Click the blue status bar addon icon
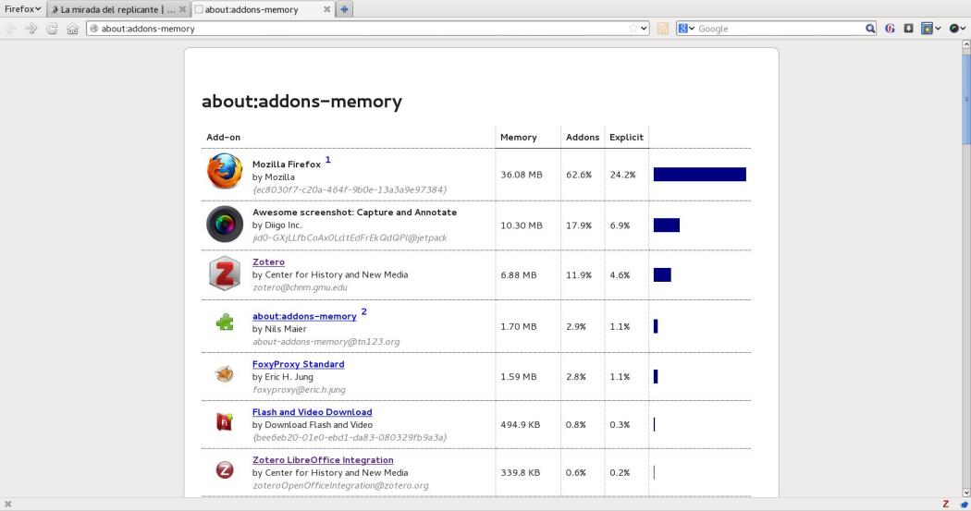The height and width of the screenshot is (511, 971). 963,505
